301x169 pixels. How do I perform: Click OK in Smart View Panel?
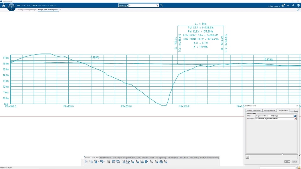coord(287,162)
